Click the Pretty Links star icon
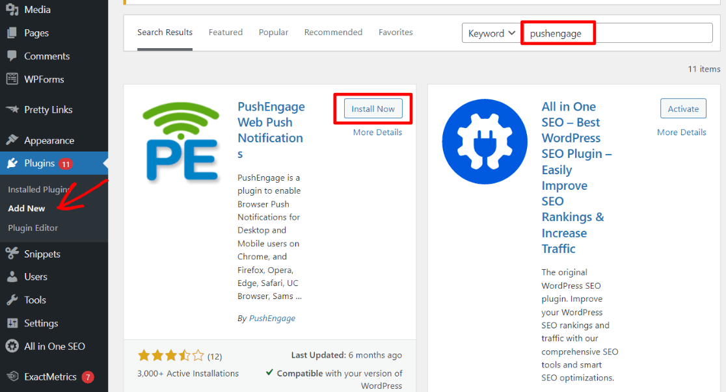 point(12,110)
